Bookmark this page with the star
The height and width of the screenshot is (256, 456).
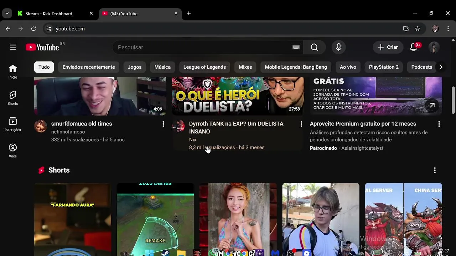tap(418, 29)
